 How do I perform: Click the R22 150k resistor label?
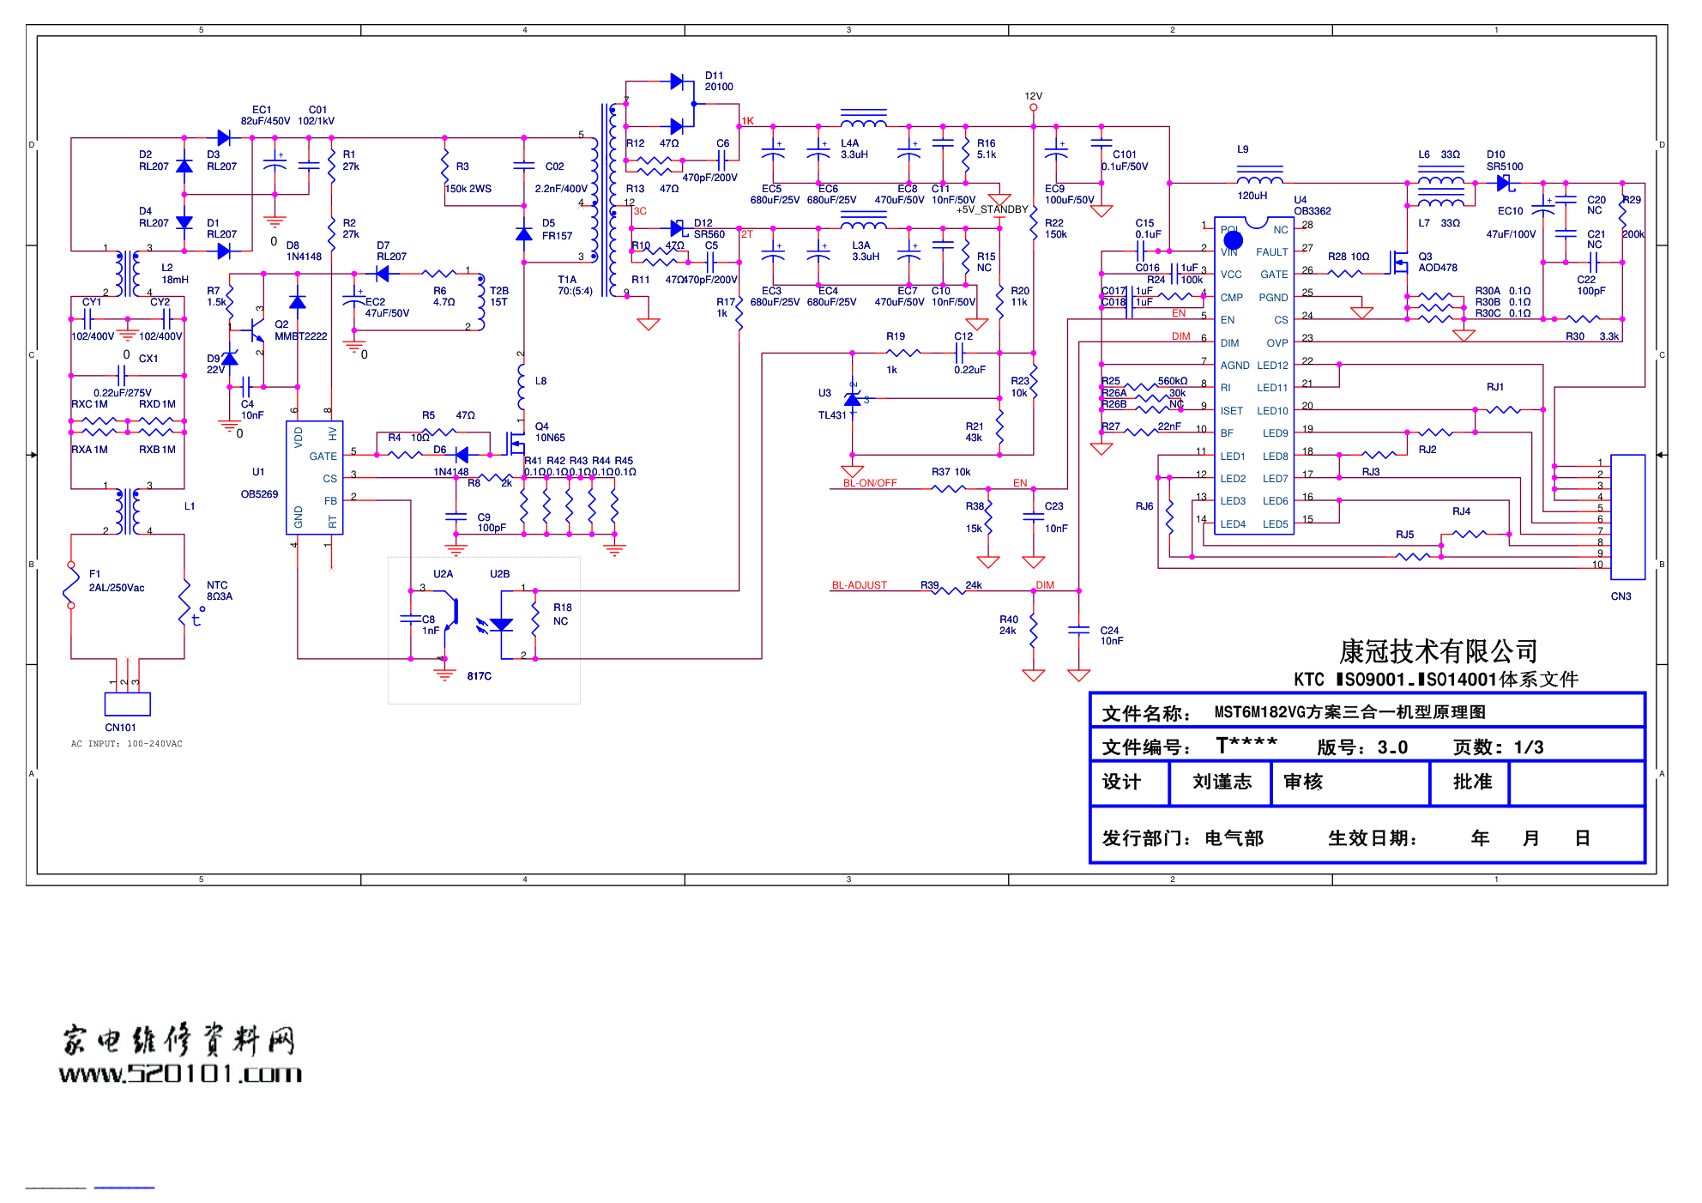(x=1056, y=228)
